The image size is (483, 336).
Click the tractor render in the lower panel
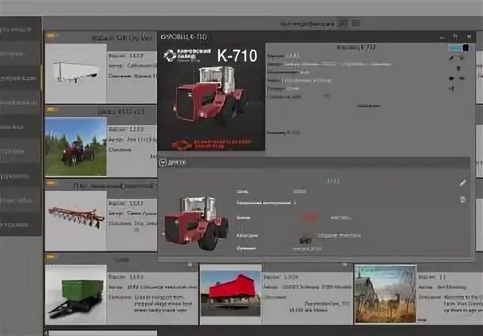point(196,222)
